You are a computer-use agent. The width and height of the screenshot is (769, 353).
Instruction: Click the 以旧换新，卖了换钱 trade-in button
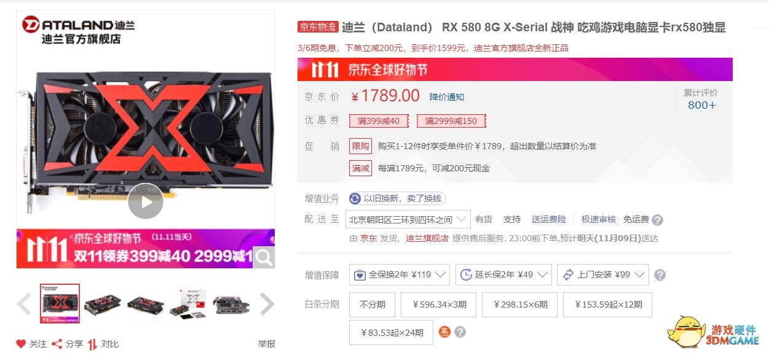pos(396,198)
